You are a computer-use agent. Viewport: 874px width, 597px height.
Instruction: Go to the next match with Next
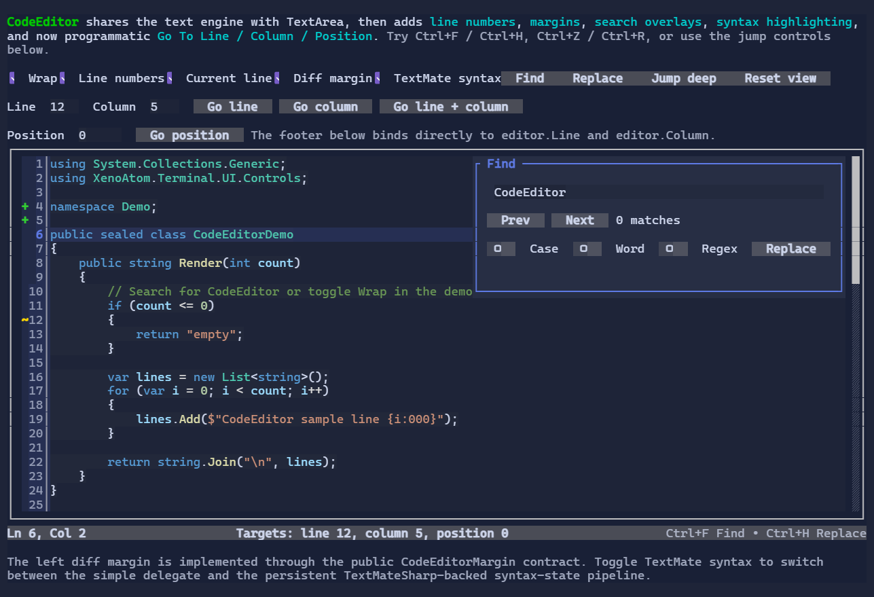pyautogui.click(x=580, y=221)
